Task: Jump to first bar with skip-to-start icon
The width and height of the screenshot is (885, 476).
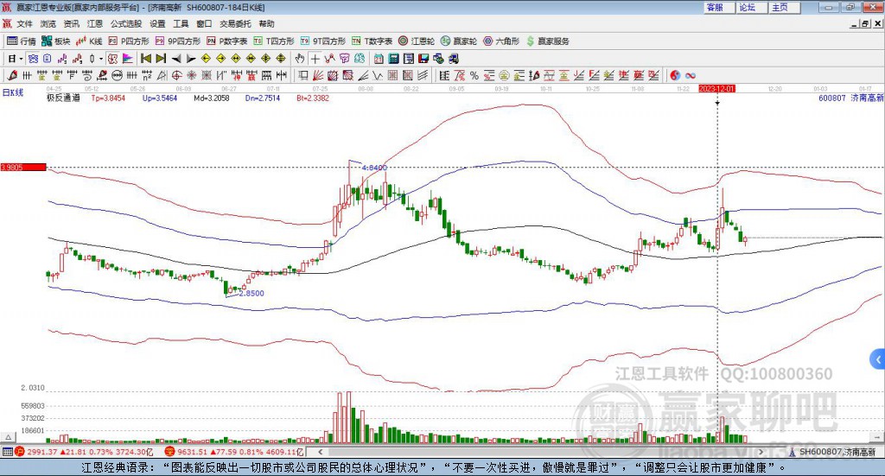Action: point(145,59)
